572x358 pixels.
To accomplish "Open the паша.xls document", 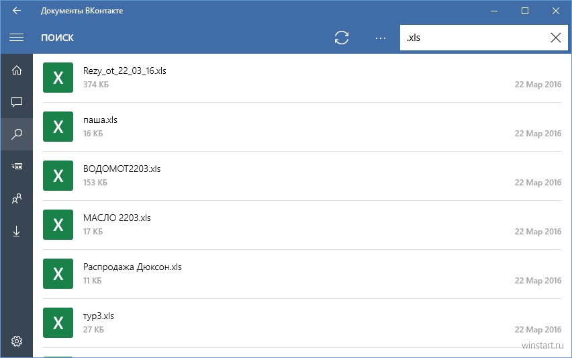I will [x=302, y=127].
